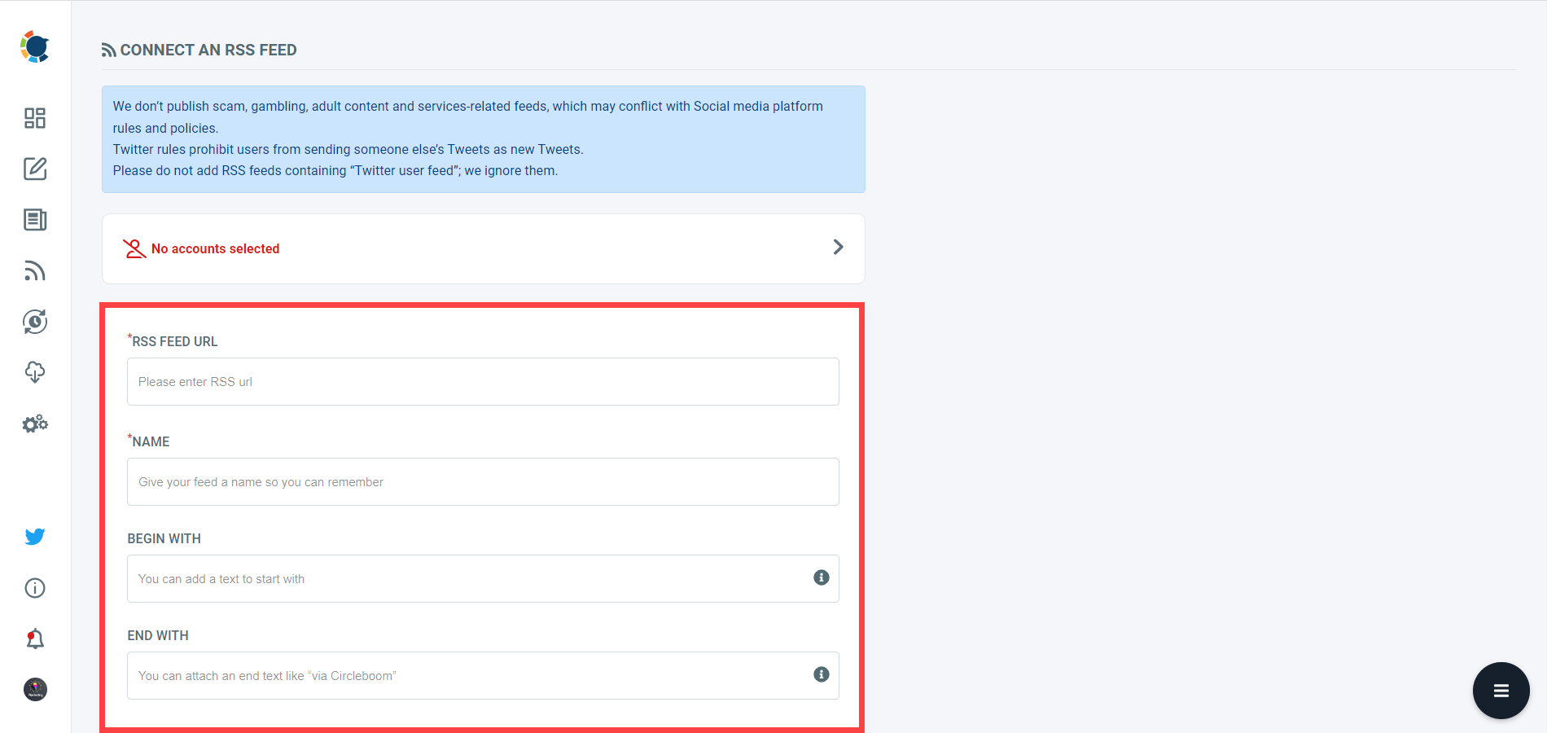Image resolution: width=1547 pixels, height=733 pixels.
Task: Click the Circleboom logo at top left
Action: pos(34,46)
